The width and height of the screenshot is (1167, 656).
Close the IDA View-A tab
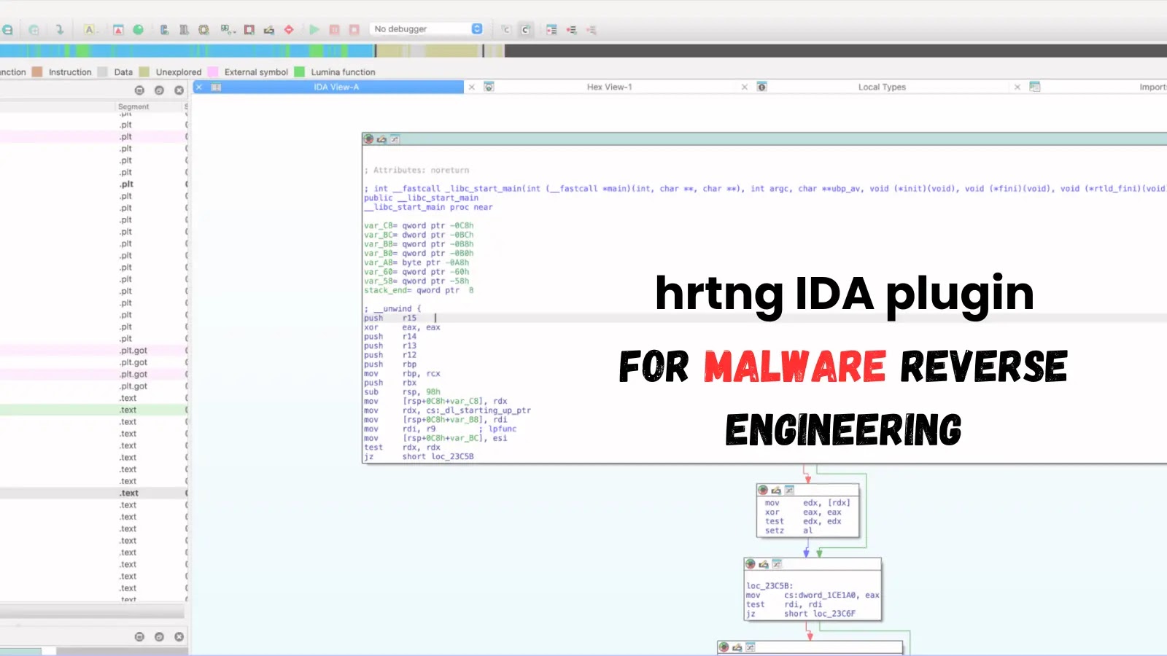pos(199,87)
